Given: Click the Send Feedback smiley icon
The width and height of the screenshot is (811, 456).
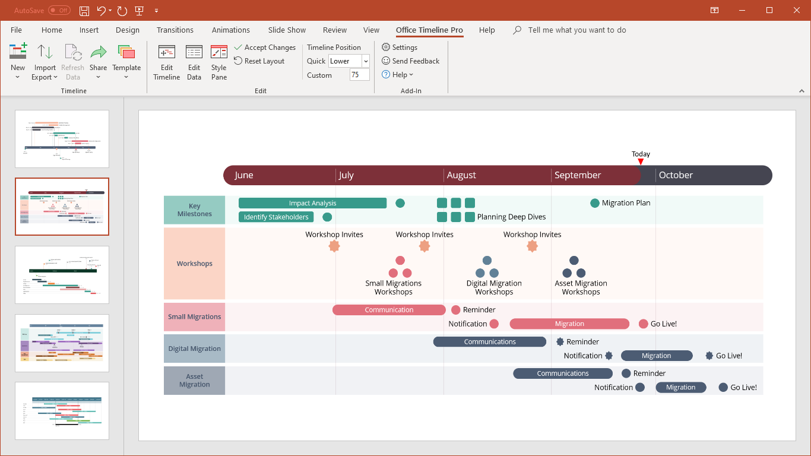Looking at the screenshot, I should coord(387,61).
